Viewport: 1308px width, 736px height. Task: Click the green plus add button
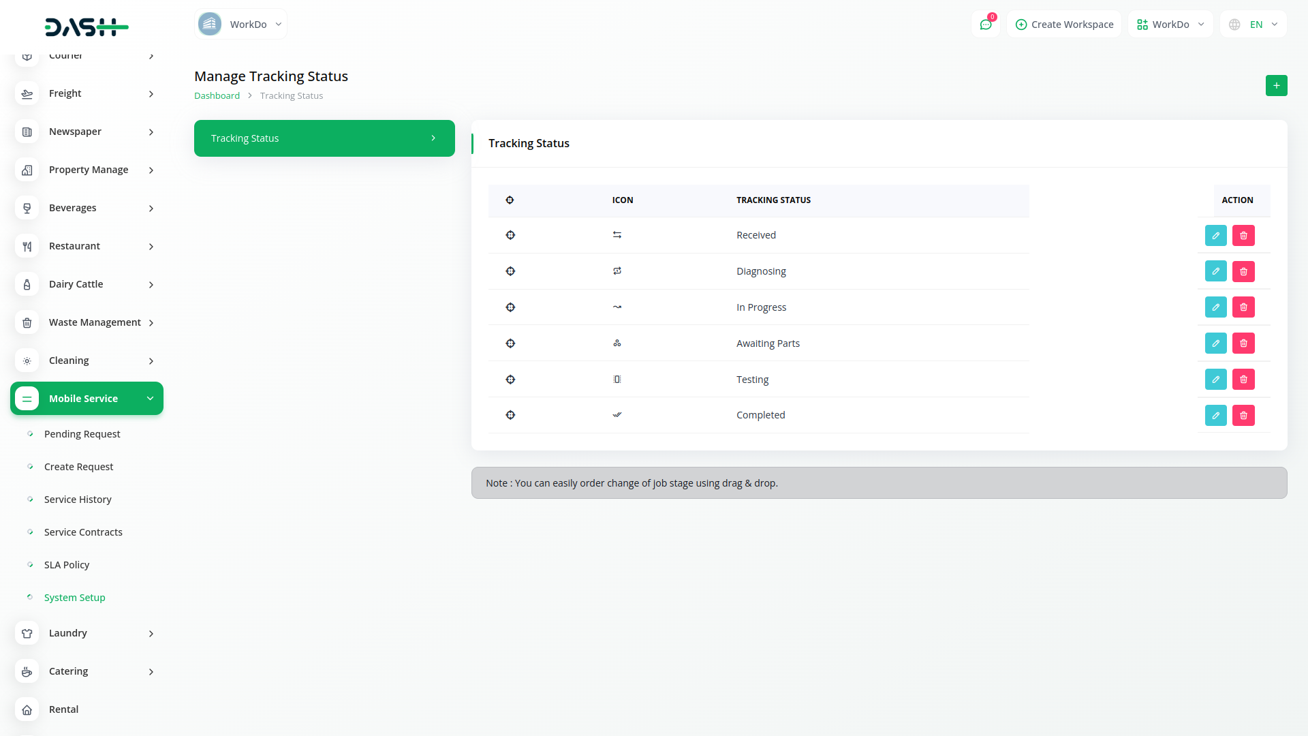[x=1276, y=86]
